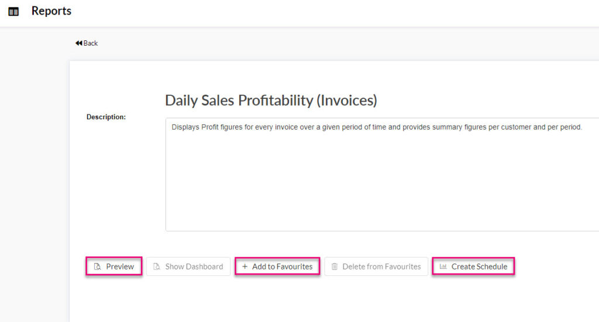Select the Daily Sales Profitability (Invoices) heading
The height and width of the screenshot is (322, 599).
coord(271,101)
